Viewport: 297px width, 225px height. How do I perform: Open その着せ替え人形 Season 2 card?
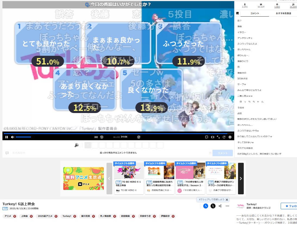coord(190,178)
